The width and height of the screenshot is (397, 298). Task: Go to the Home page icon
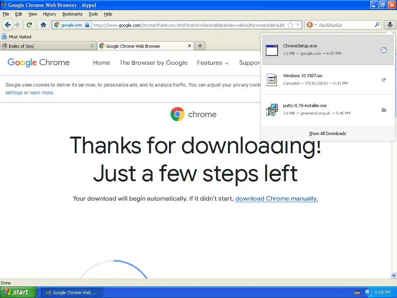tap(43, 25)
